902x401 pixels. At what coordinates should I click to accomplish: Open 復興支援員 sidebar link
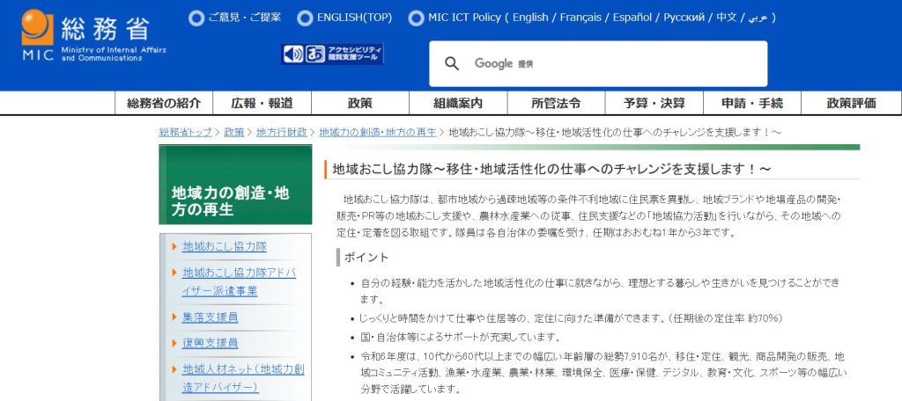pos(210,343)
